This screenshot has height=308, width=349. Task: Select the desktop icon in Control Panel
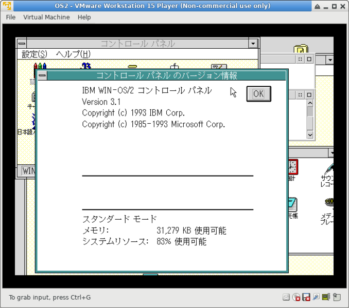[219, 66]
